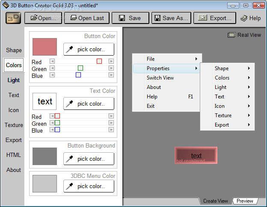Click the 3DBC Menu Color swatch
The width and height of the screenshot is (267, 207).
[x=44, y=183]
